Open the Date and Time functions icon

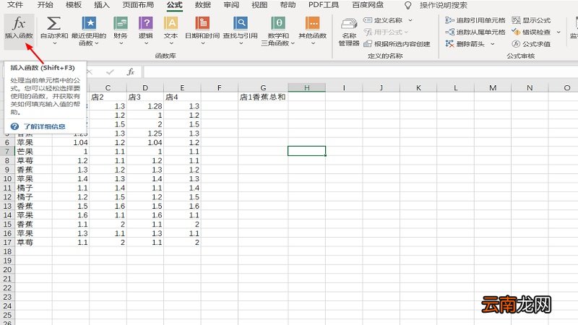(x=202, y=23)
